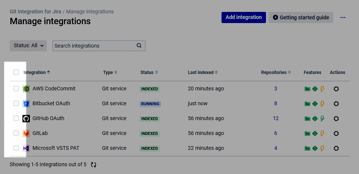Sort by the Status column header
This screenshot has height=174, width=359.
tap(149, 72)
